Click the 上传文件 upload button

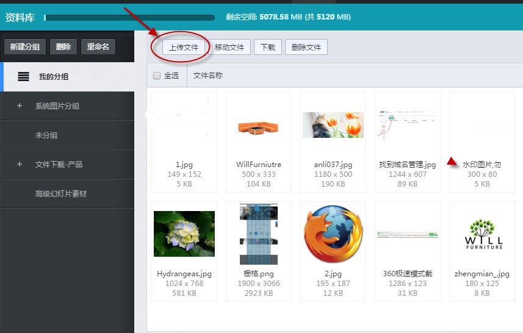(184, 48)
